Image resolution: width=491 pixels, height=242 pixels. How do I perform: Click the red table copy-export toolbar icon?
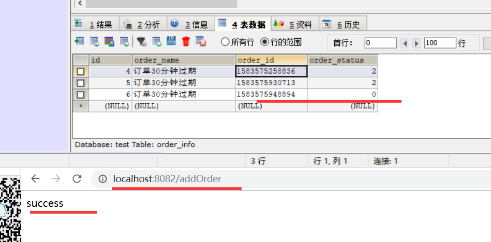(x=109, y=41)
